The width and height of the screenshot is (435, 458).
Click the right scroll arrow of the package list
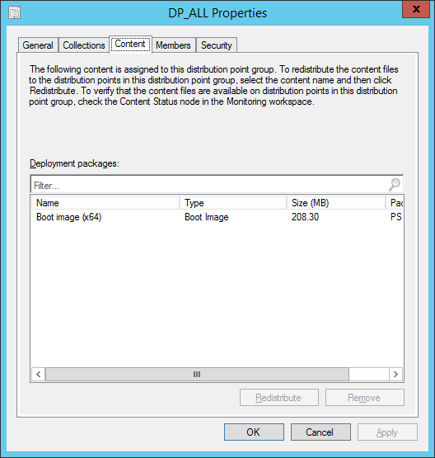pyautogui.click(x=395, y=374)
